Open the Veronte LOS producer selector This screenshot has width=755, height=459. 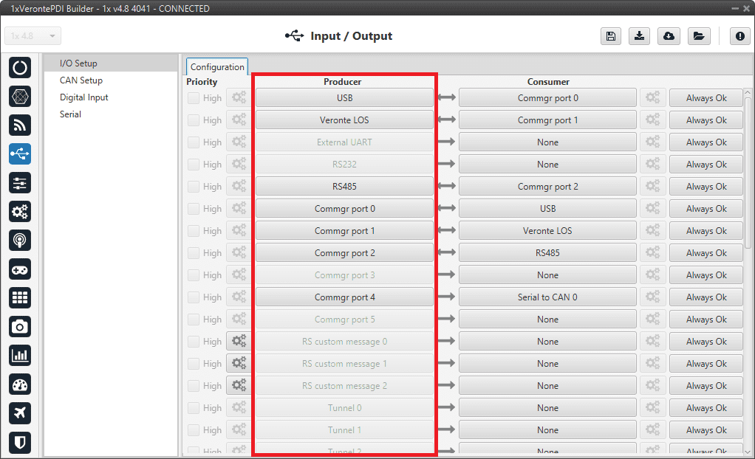click(x=344, y=120)
